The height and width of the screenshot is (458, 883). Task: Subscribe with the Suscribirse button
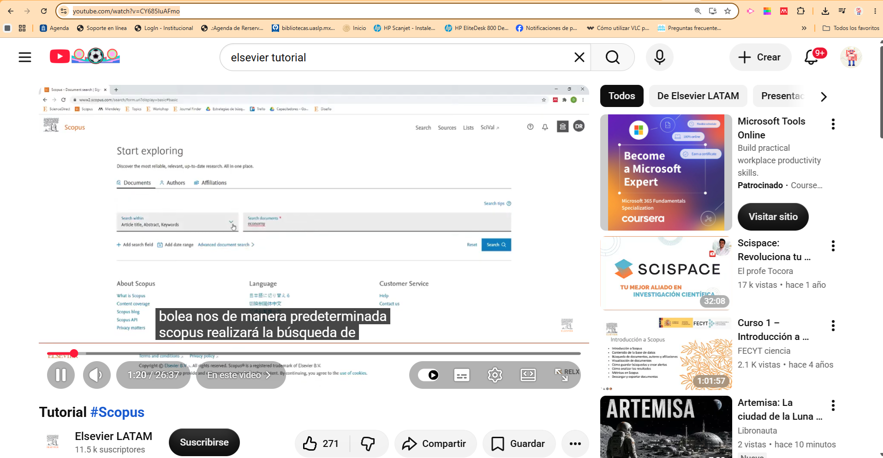(204, 442)
